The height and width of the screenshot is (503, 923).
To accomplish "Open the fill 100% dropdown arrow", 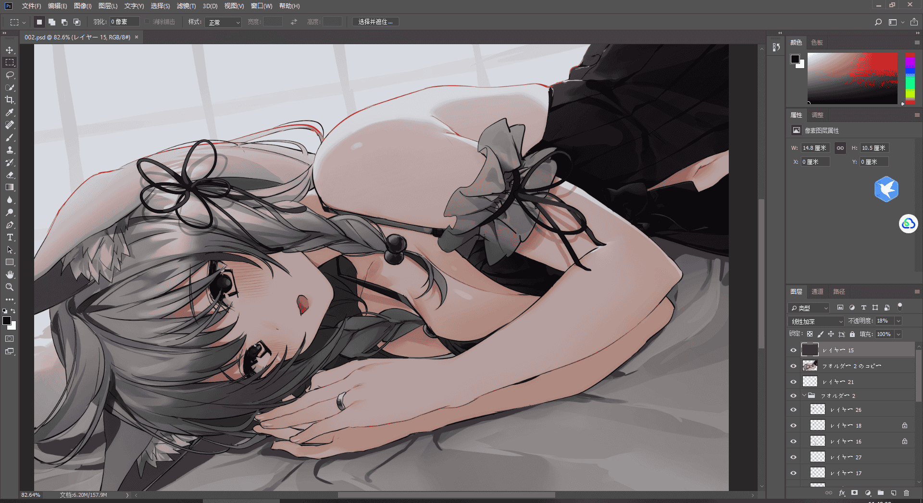I will pos(898,334).
